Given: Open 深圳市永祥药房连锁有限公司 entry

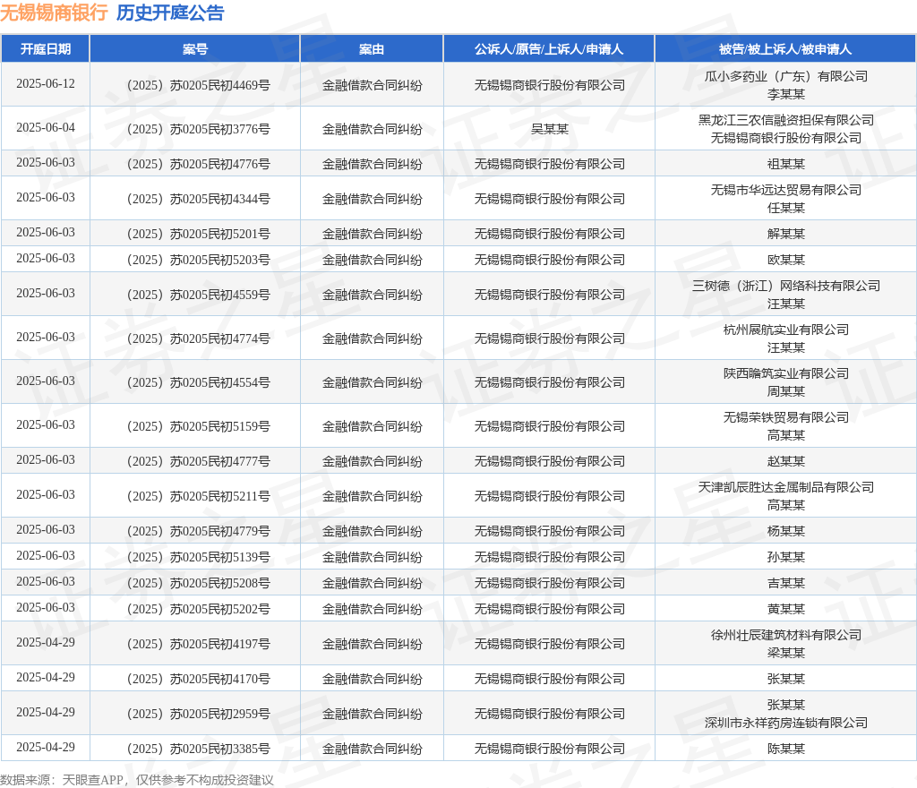Looking at the screenshot, I should click(x=785, y=723).
